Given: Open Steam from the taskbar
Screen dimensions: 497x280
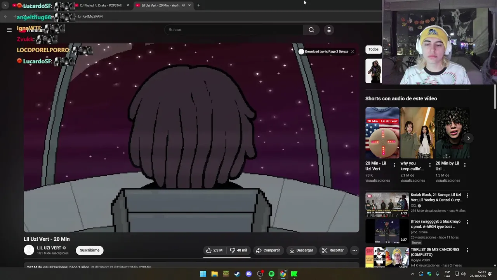Looking at the screenshot, I should click(x=237, y=274).
